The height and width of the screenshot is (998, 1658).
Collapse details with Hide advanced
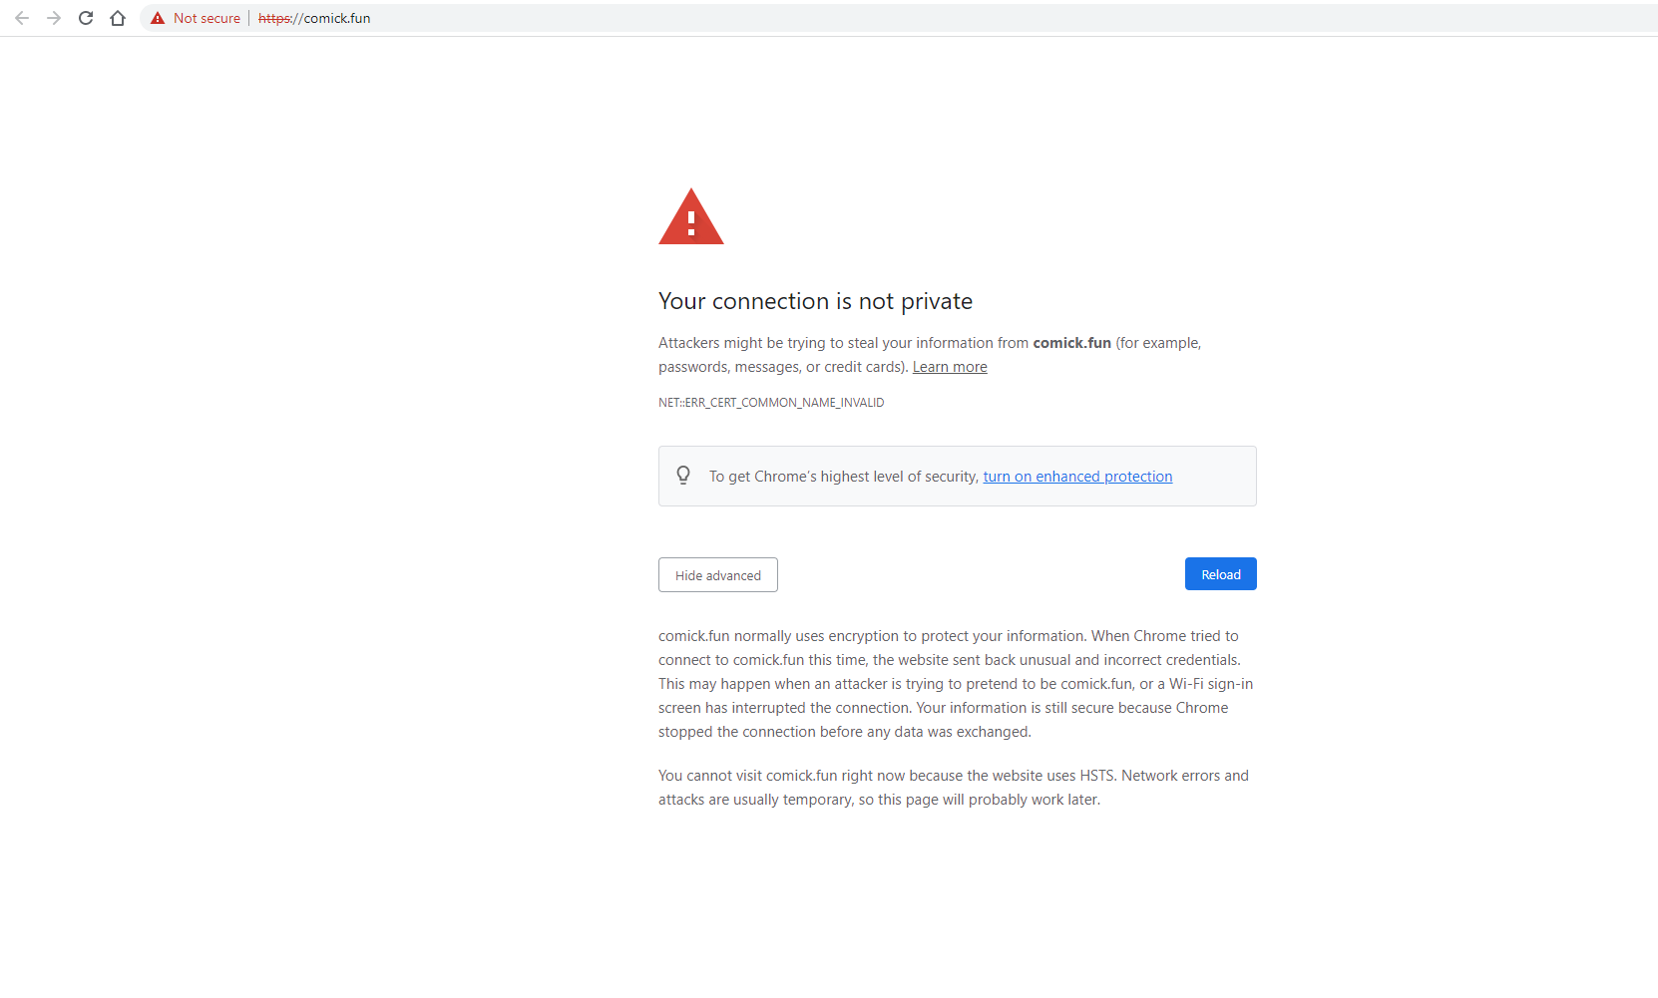717,574
